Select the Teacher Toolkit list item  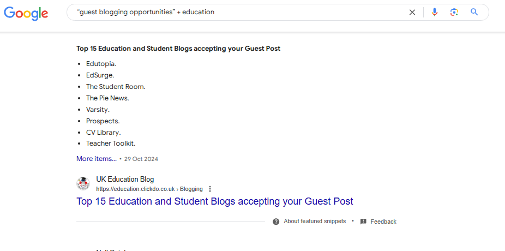point(111,144)
